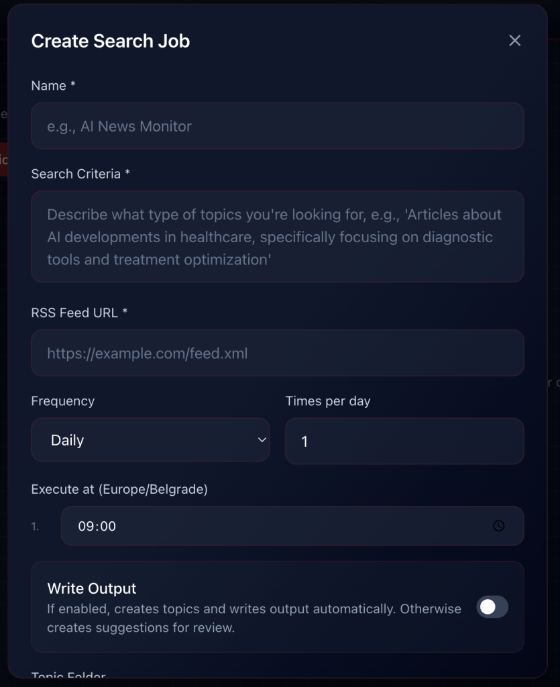Image resolution: width=560 pixels, height=687 pixels.
Task: Click the chevron arrow of Frequency selector
Action: tap(262, 439)
